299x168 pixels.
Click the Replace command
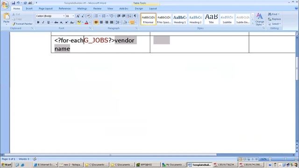pyautogui.click(x=274, y=19)
